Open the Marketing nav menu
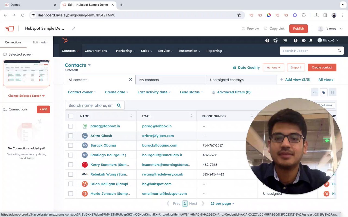This screenshot has height=217, width=348. (x=126, y=51)
